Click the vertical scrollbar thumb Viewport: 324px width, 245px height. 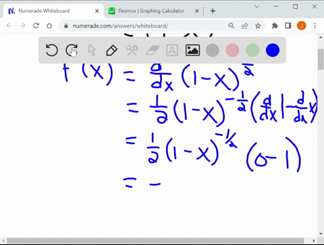click(x=321, y=60)
